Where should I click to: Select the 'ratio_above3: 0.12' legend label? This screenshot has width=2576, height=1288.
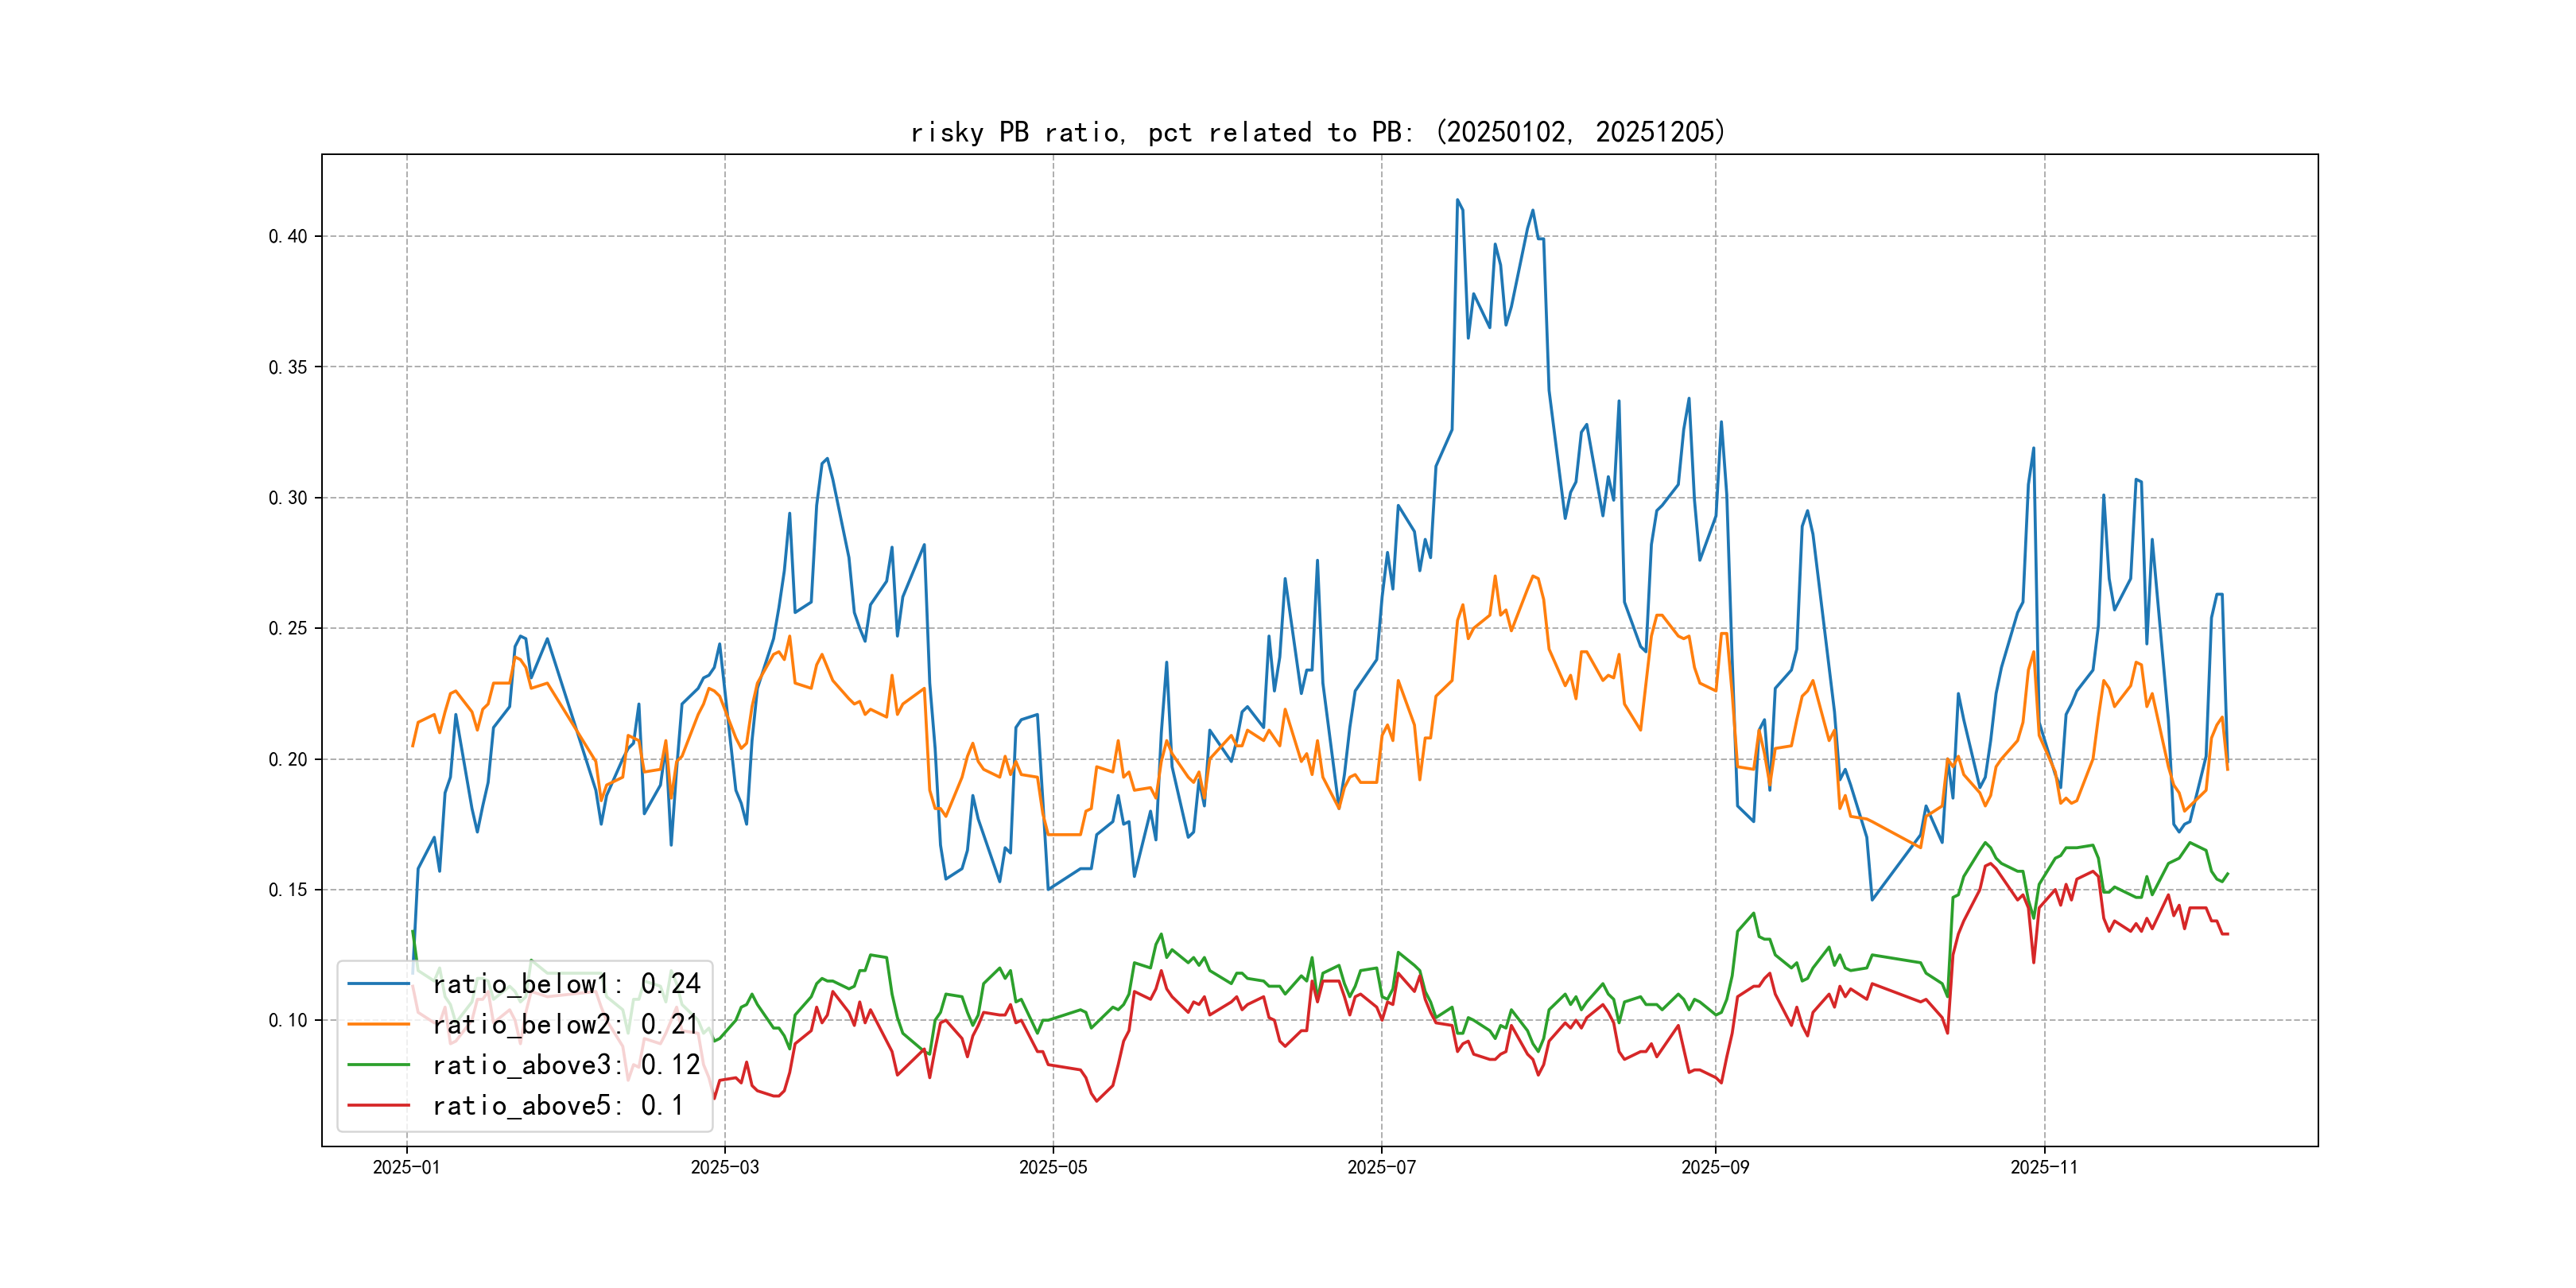point(566,1065)
